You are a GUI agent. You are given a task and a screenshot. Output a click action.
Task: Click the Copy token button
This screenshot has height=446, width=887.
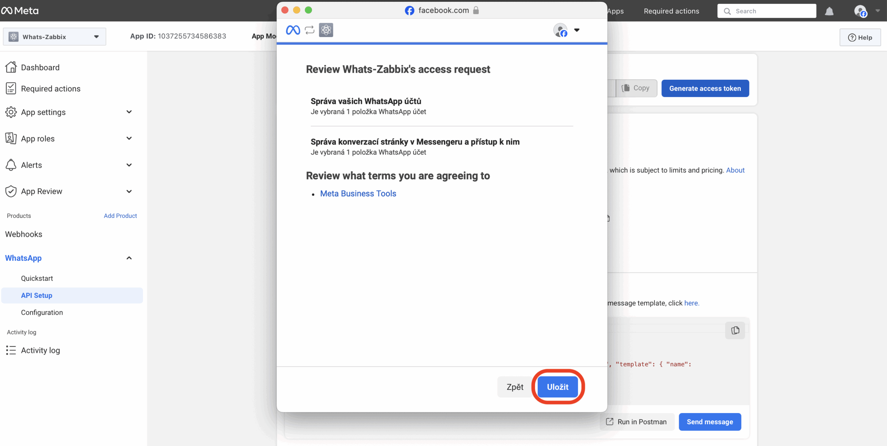click(x=636, y=88)
